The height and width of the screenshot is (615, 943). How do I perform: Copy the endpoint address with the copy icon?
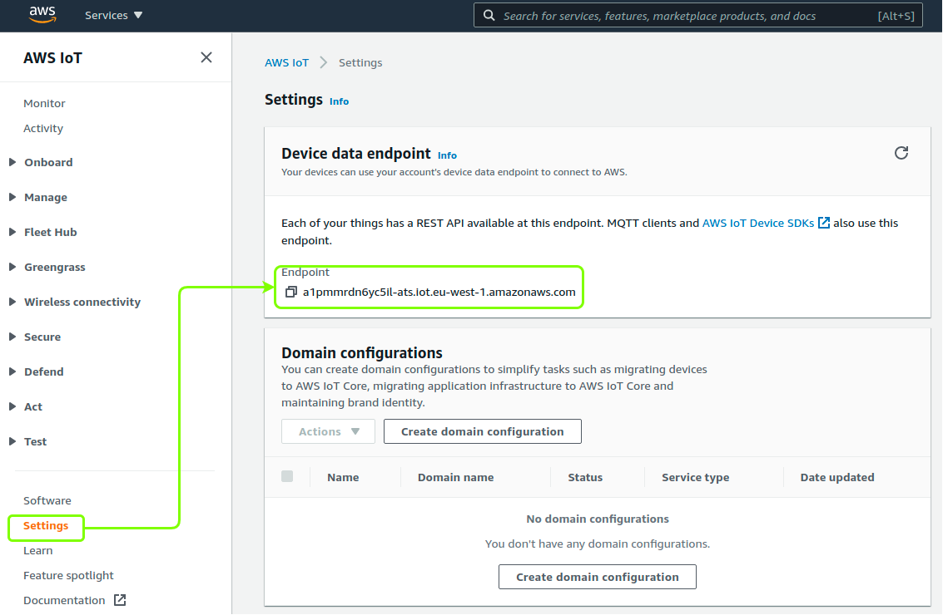tap(291, 292)
